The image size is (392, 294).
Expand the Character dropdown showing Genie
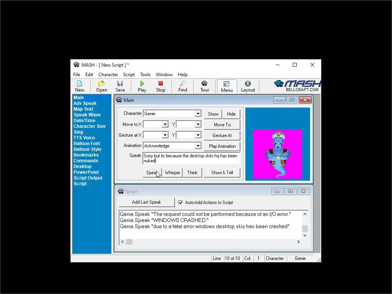(x=198, y=113)
